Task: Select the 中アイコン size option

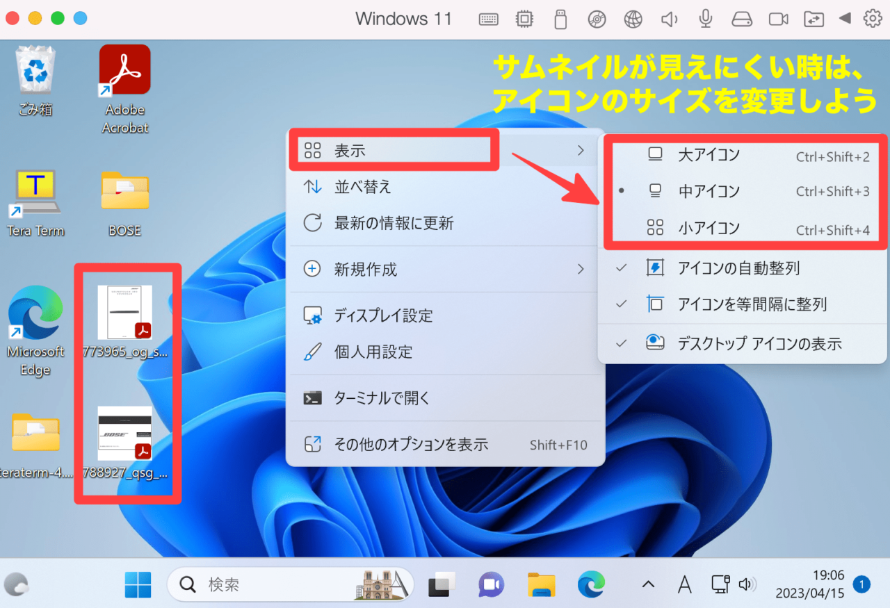Action: point(710,191)
